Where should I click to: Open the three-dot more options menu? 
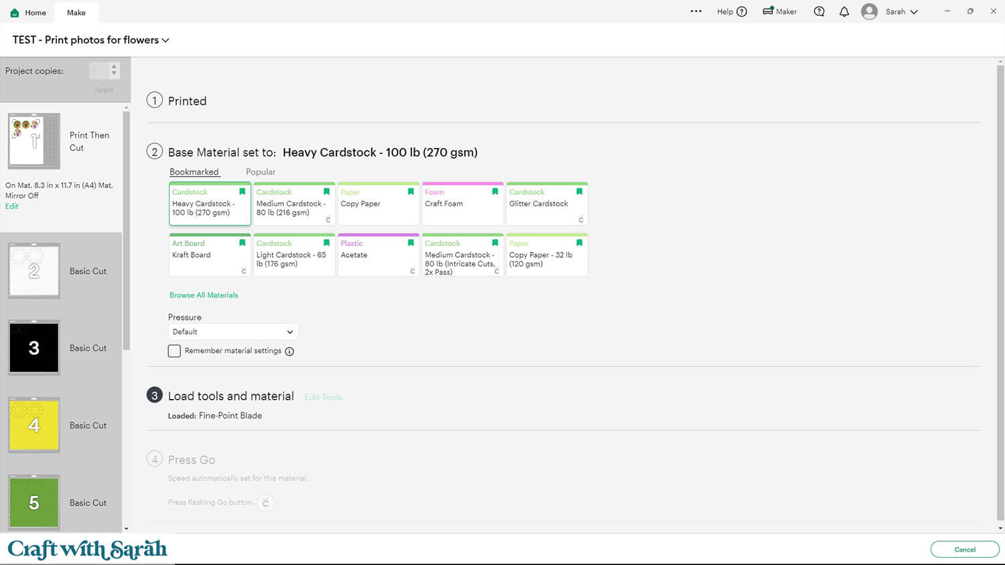[x=696, y=11]
